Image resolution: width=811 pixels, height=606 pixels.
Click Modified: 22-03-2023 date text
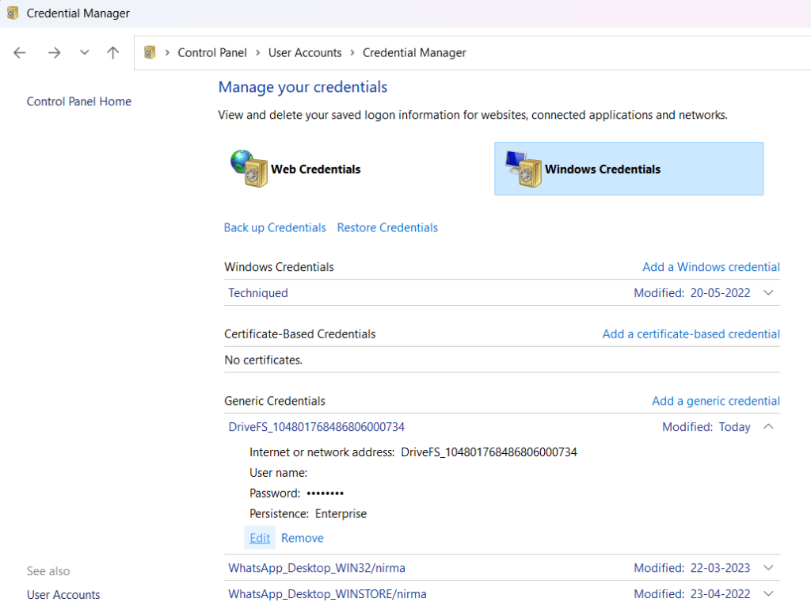pyautogui.click(x=692, y=568)
